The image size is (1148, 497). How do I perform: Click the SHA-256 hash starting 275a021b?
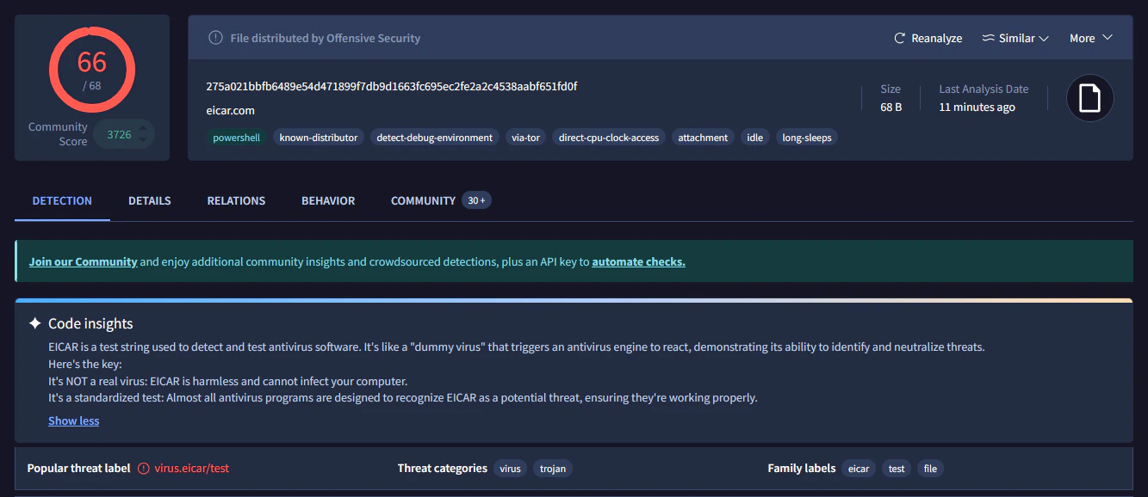(392, 87)
